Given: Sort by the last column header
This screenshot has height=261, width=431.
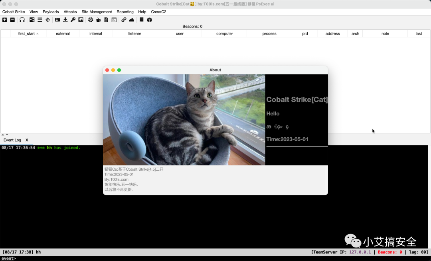Looking at the screenshot, I should [x=419, y=33].
